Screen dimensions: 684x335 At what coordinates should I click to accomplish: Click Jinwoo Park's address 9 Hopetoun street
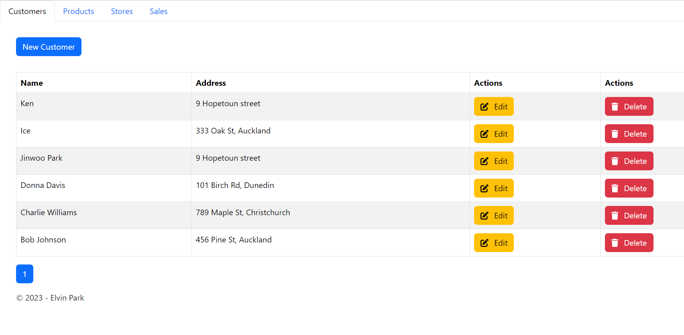228,158
